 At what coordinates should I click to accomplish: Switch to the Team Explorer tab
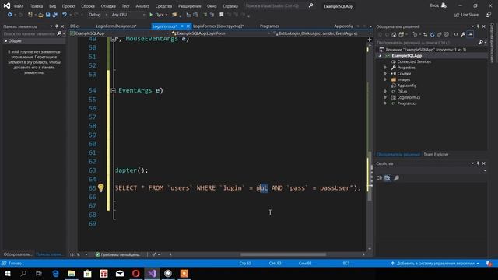coord(436,154)
